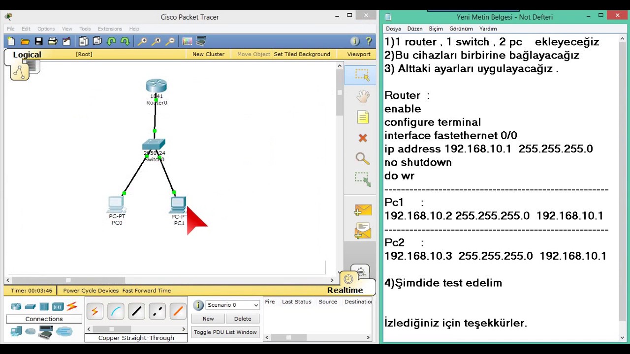Click Set Tiled Background

(x=302, y=54)
